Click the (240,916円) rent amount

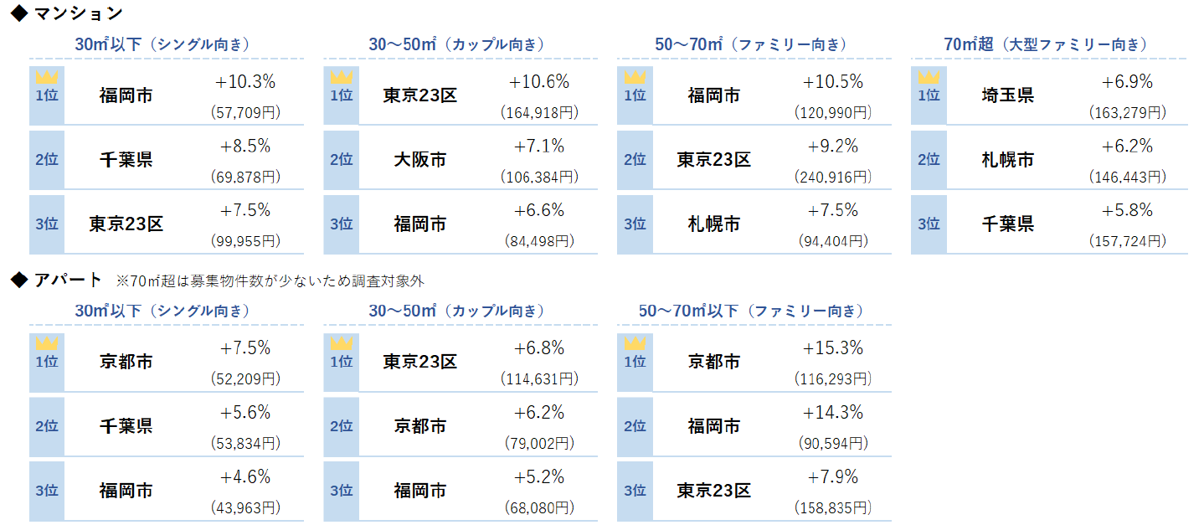(832, 178)
